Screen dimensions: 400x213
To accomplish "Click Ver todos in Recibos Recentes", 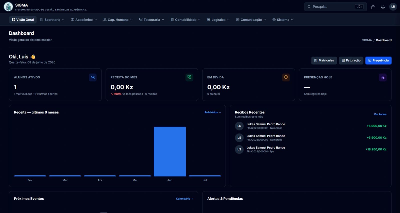I will (x=380, y=114).
